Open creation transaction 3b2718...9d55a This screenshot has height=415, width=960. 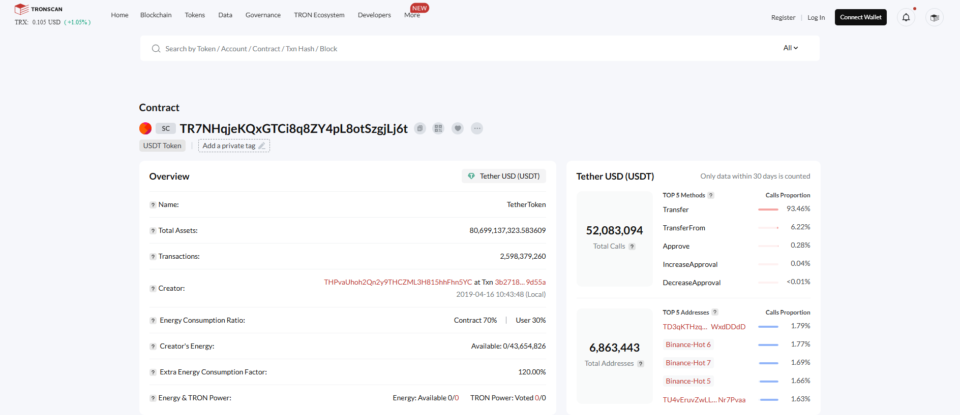tap(520, 282)
